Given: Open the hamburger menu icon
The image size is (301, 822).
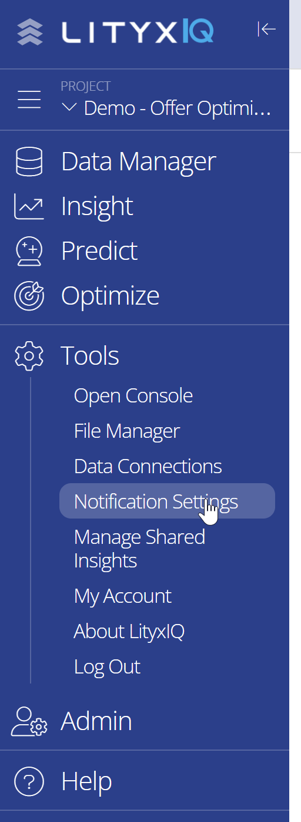Looking at the screenshot, I should click(x=29, y=100).
